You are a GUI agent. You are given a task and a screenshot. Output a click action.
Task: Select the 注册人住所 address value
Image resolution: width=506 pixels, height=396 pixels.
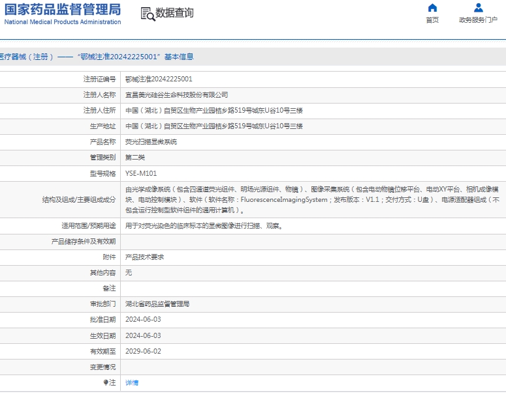pyautogui.click(x=214, y=111)
